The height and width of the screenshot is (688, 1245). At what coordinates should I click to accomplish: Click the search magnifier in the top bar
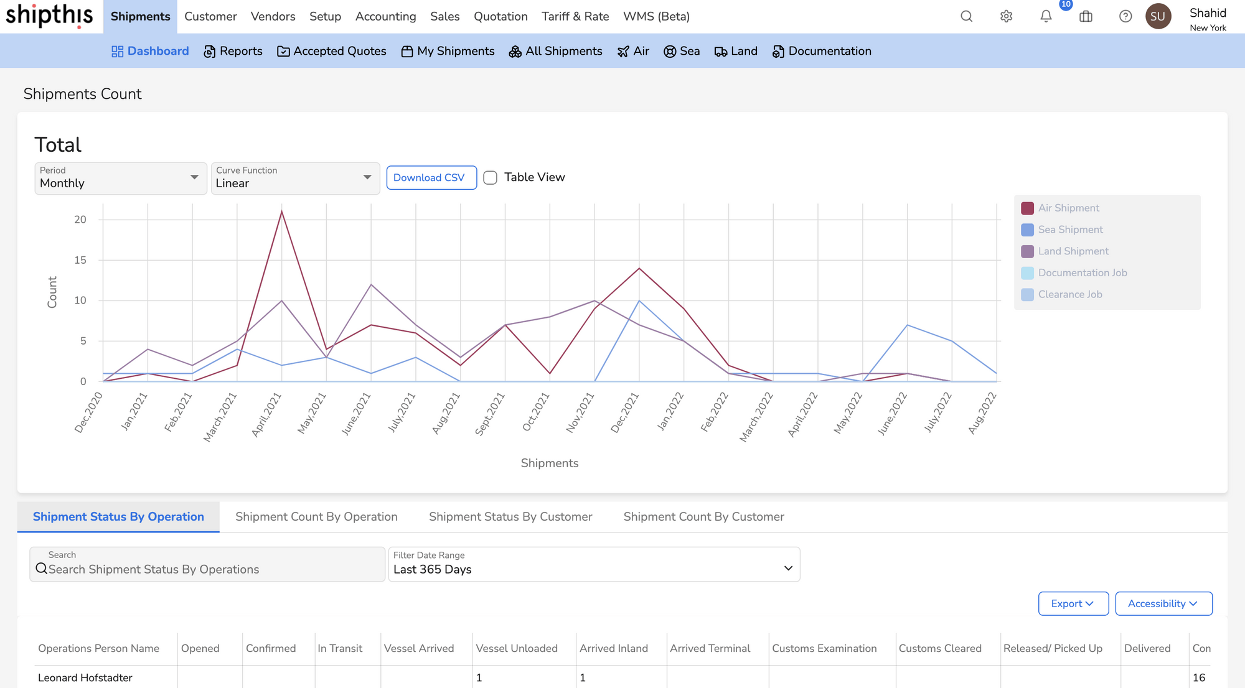(966, 17)
